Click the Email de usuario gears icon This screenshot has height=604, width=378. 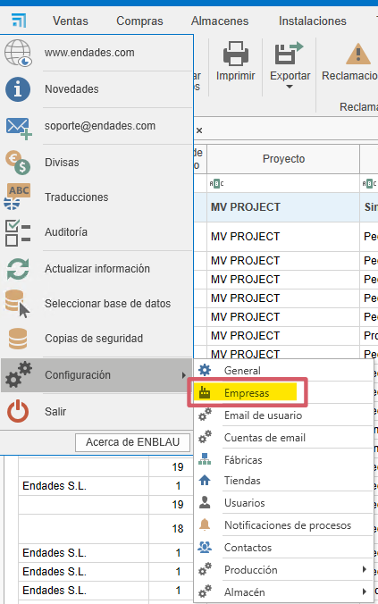coord(205,415)
